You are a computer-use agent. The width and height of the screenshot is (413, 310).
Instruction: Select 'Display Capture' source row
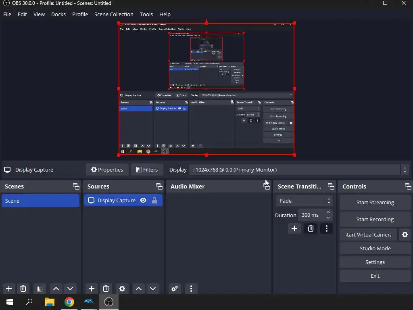123,200
